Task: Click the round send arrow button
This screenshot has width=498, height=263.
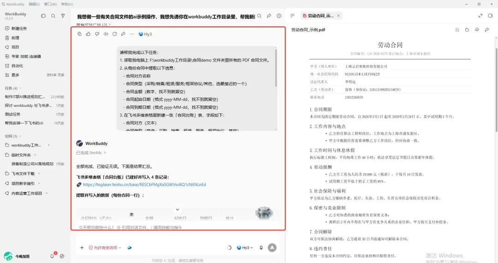Action: pos(272,247)
